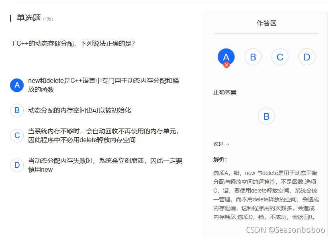Choose answer D in the 作答区 panel
The image size is (331, 237).
tap(307, 57)
